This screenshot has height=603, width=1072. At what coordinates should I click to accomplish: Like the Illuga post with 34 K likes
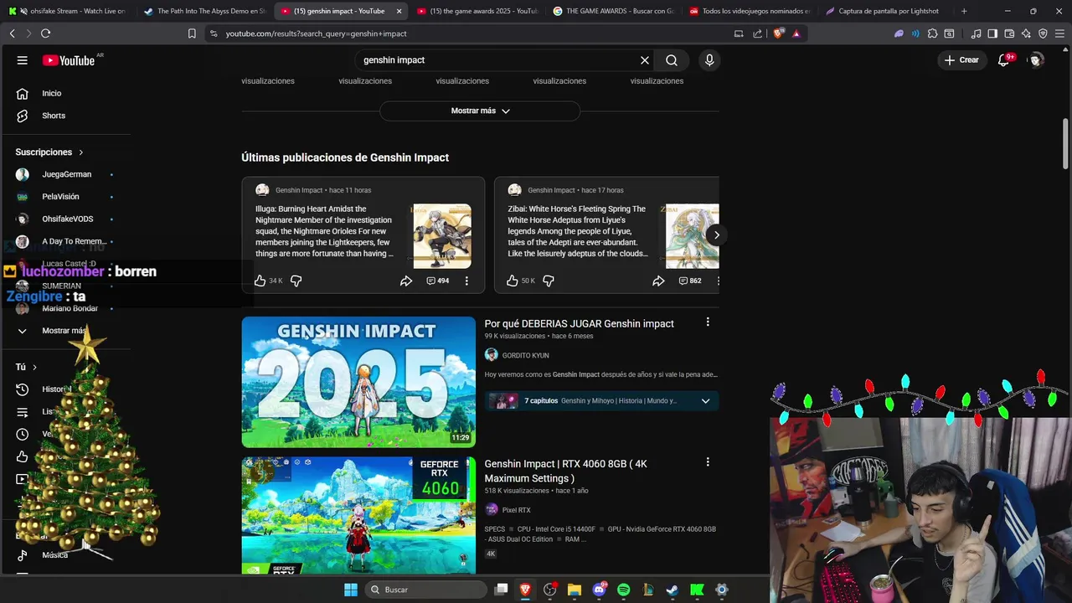260,281
